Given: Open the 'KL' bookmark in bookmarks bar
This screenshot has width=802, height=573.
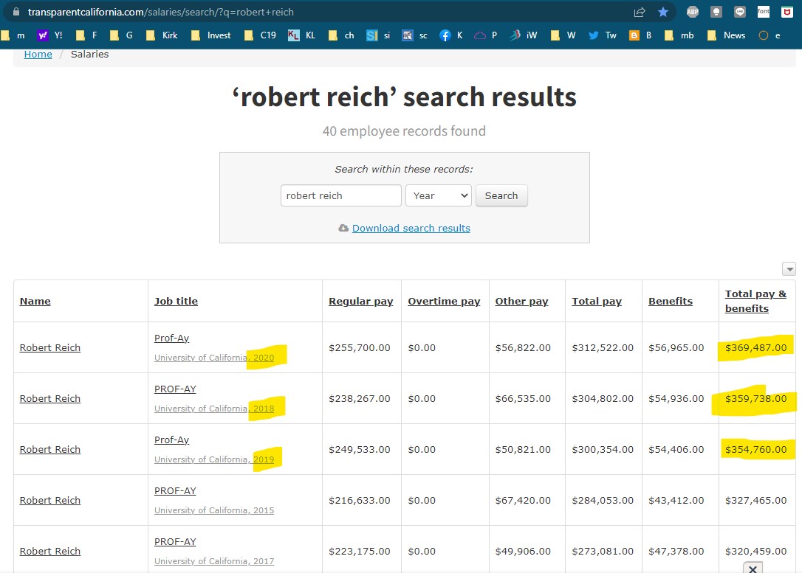Looking at the screenshot, I should click(301, 35).
